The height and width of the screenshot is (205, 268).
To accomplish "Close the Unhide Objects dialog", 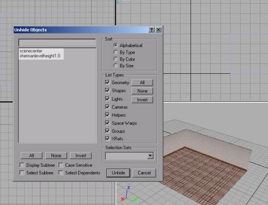I will [x=158, y=30].
